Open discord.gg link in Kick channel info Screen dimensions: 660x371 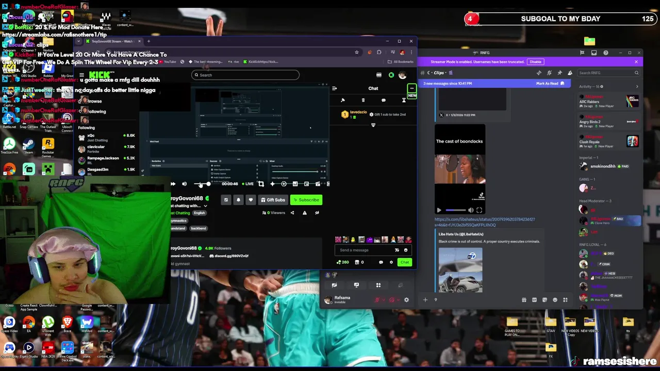[x=229, y=256]
